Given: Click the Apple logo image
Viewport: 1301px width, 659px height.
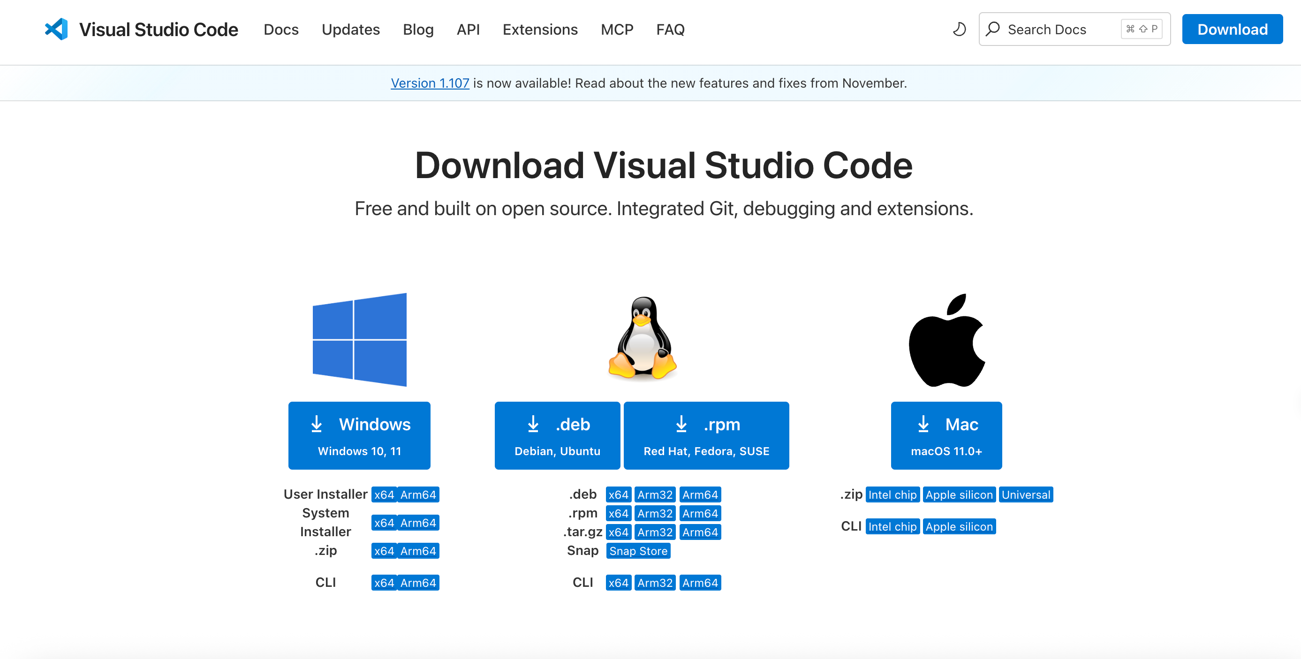Looking at the screenshot, I should (946, 340).
